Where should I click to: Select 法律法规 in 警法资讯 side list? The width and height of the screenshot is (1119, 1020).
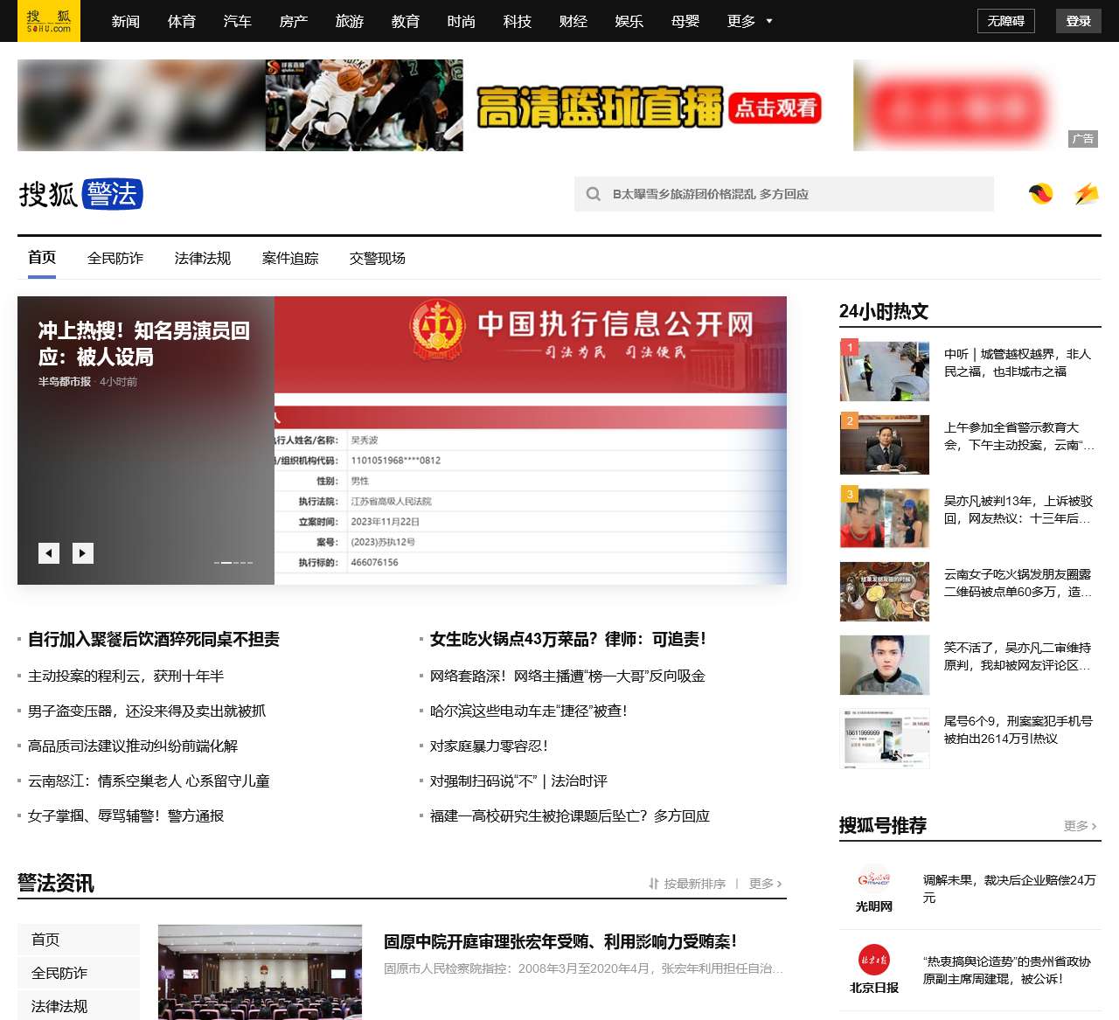[x=79, y=1005]
